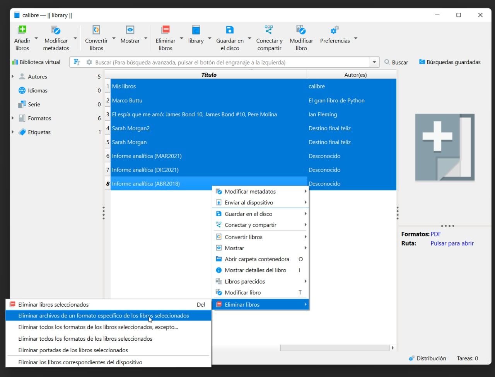The height and width of the screenshot is (377, 495).
Task: Expand the Formatos tree category
Action: pyautogui.click(x=13, y=118)
